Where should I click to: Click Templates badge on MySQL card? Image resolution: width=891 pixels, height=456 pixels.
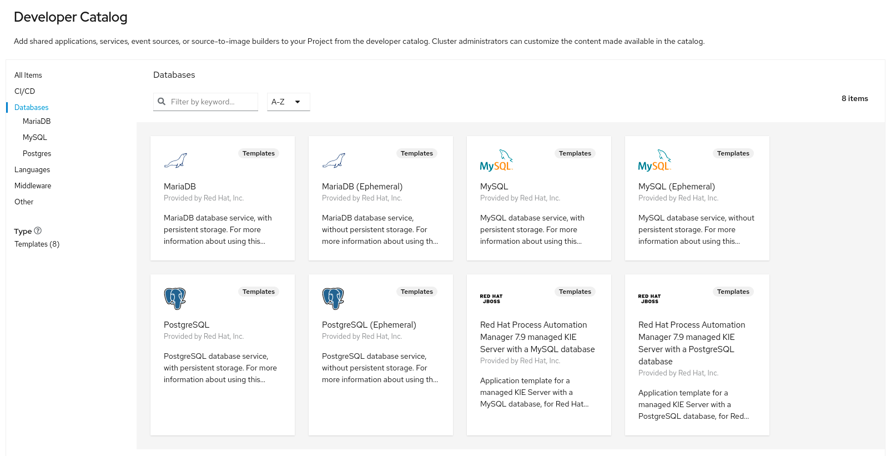click(575, 153)
